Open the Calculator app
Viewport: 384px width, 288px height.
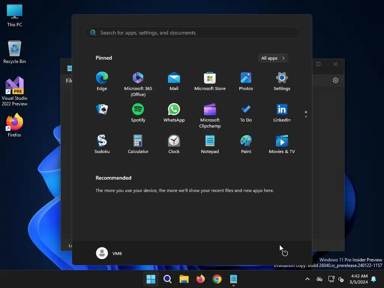tap(138, 144)
